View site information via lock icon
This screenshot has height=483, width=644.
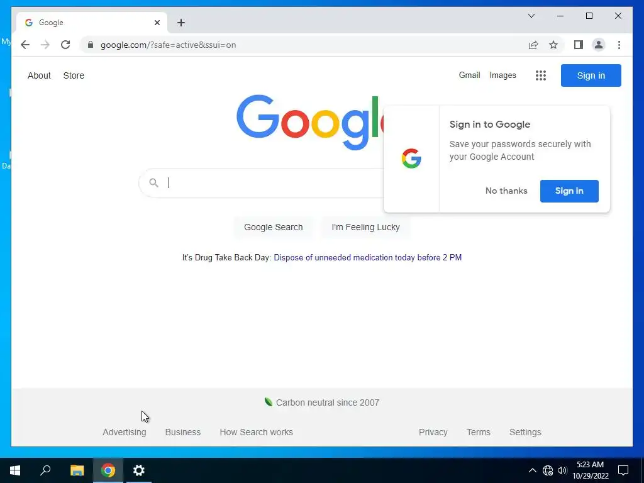(x=91, y=45)
